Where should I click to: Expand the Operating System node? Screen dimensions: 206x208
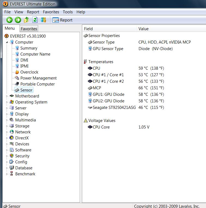tap(7, 102)
